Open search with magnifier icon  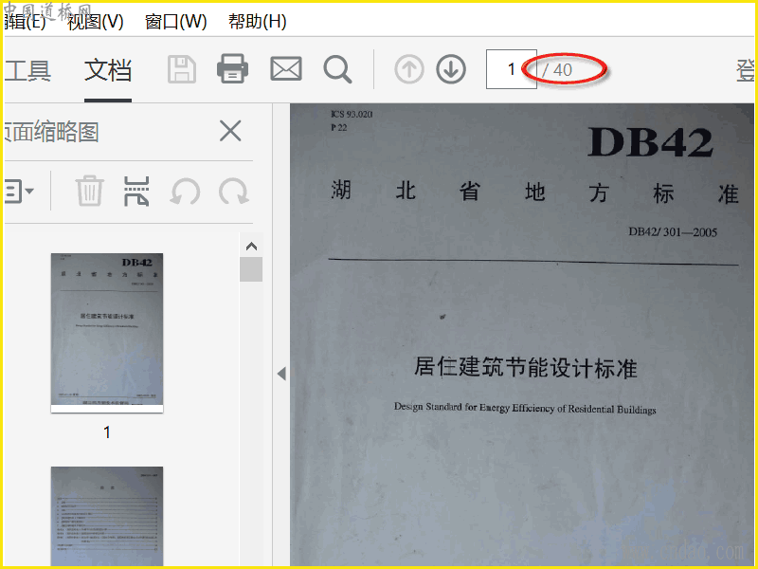click(337, 69)
